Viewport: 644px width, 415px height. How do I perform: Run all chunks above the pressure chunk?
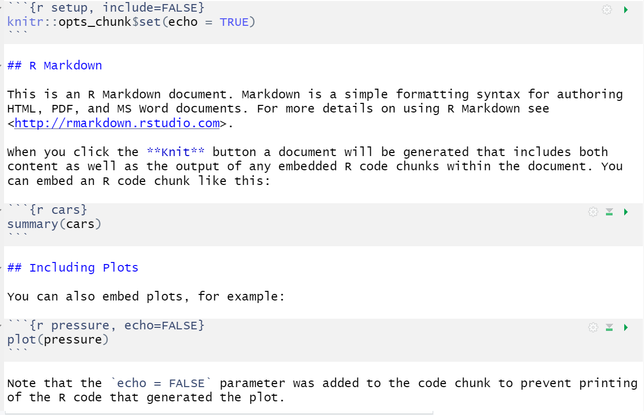click(x=610, y=327)
